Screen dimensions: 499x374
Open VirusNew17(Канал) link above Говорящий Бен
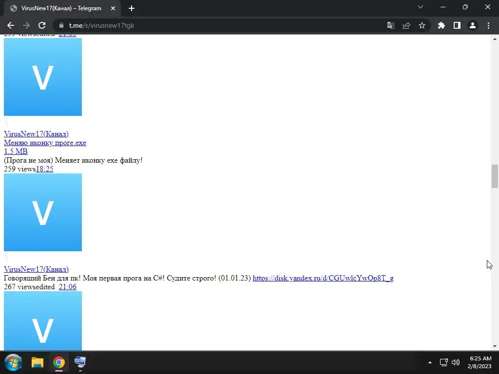click(x=36, y=269)
